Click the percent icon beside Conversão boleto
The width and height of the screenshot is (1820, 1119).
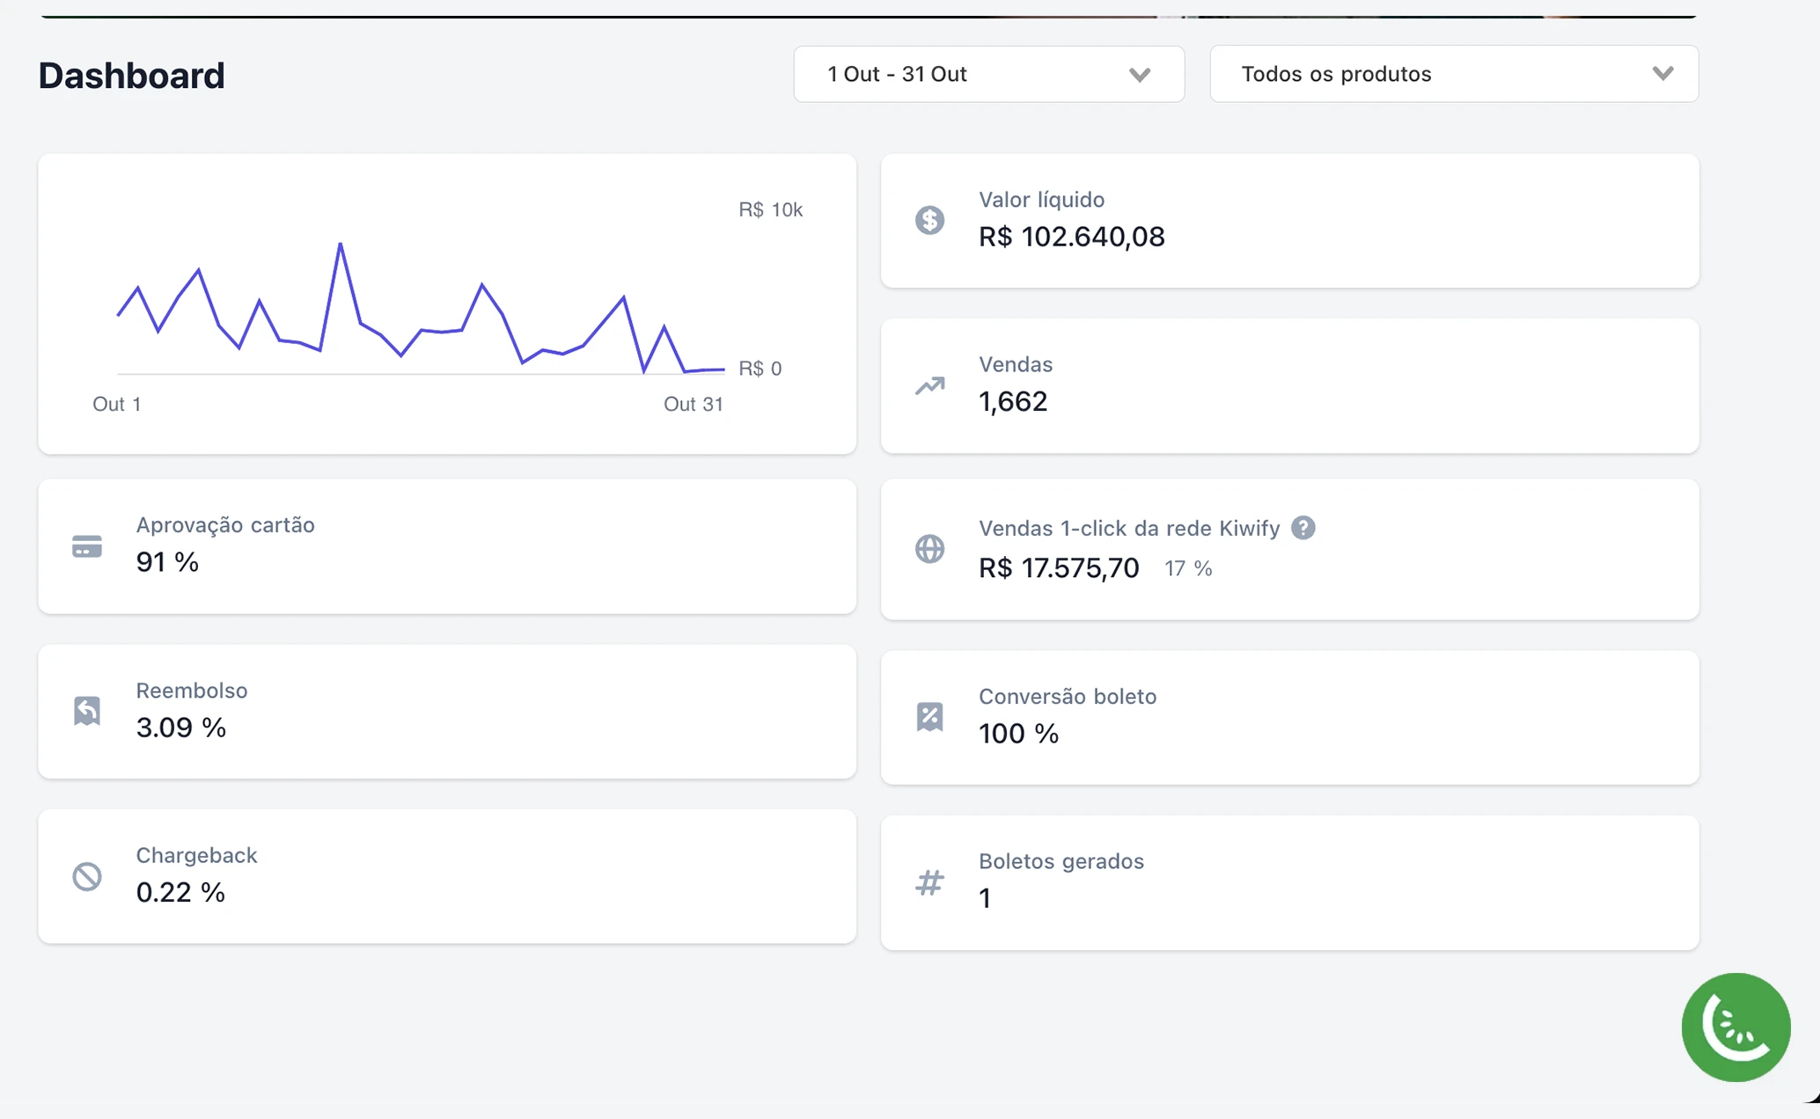coord(929,717)
